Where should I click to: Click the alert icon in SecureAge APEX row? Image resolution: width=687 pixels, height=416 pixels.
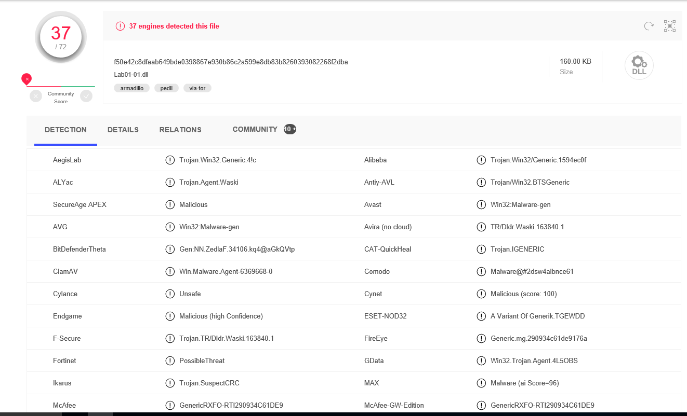pos(170,204)
